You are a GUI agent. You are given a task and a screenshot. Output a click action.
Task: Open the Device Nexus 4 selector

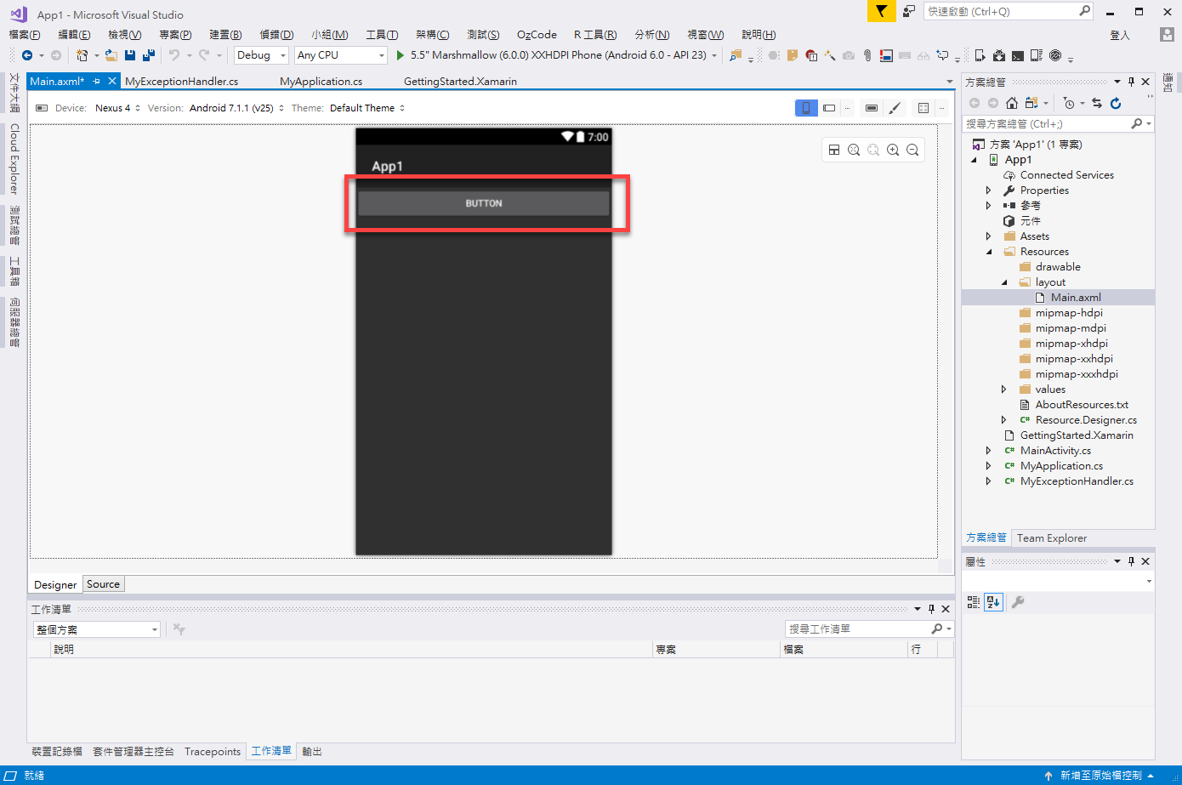pos(117,108)
